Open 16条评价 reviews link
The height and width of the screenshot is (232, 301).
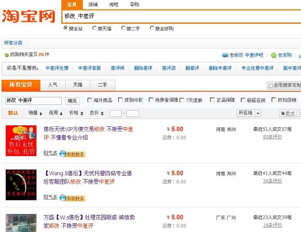click(x=273, y=225)
